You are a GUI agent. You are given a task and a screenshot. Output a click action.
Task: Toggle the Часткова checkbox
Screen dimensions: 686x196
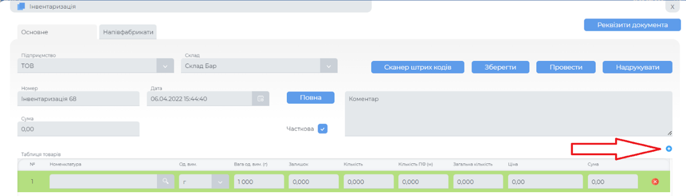pos(322,129)
